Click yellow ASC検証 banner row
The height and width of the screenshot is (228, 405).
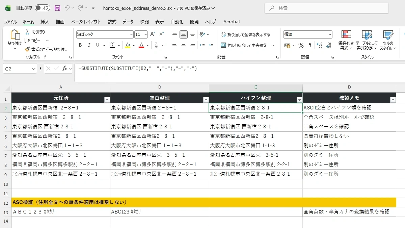[204, 202]
